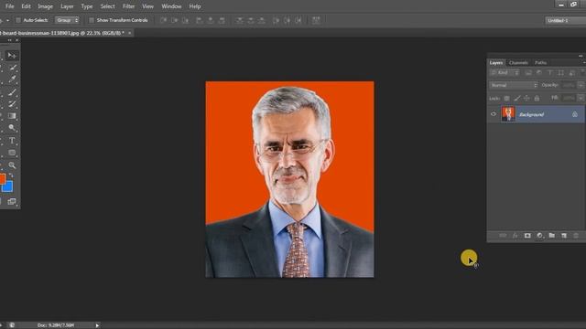Click Align top edges in options bar
The image size is (586, 329).
pyautogui.click(x=163, y=20)
